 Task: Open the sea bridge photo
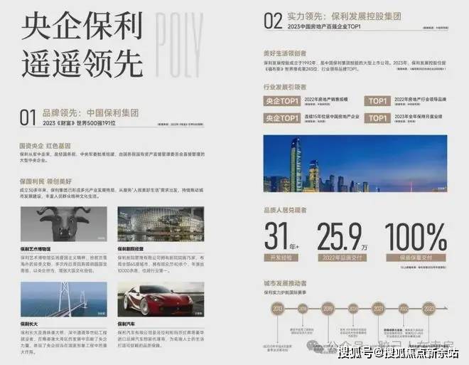pos(64,299)
